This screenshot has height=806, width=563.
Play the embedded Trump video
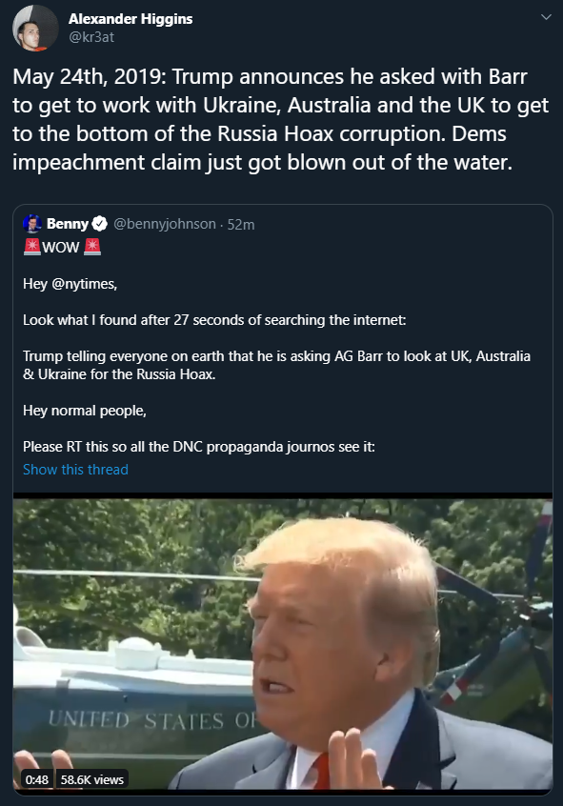tap(283, 644)
